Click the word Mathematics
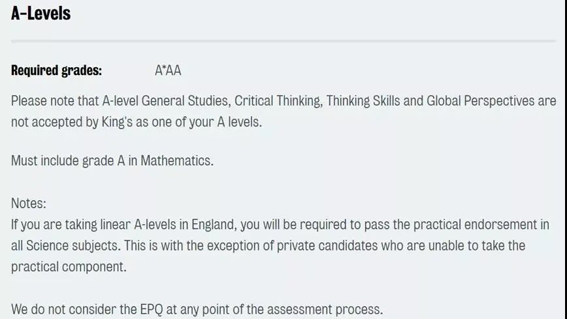The height and width of the screenshot is (319, 567). (x=176, y=160)
